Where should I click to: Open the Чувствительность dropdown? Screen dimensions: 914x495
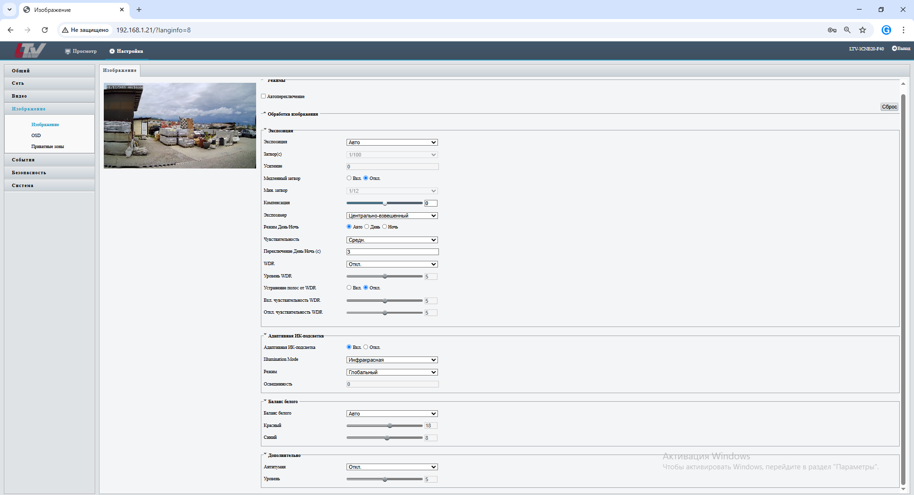tap(392, 240)
